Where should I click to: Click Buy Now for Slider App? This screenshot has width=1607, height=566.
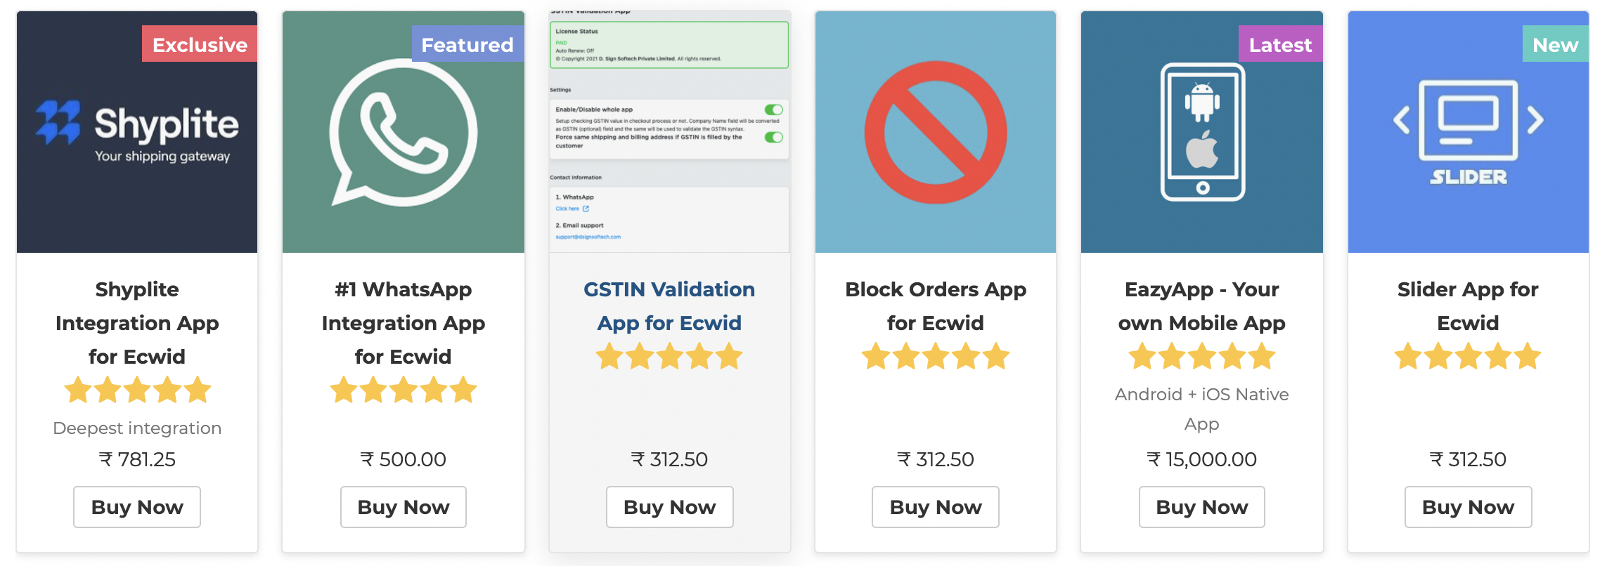click(x=1468, y=507)
